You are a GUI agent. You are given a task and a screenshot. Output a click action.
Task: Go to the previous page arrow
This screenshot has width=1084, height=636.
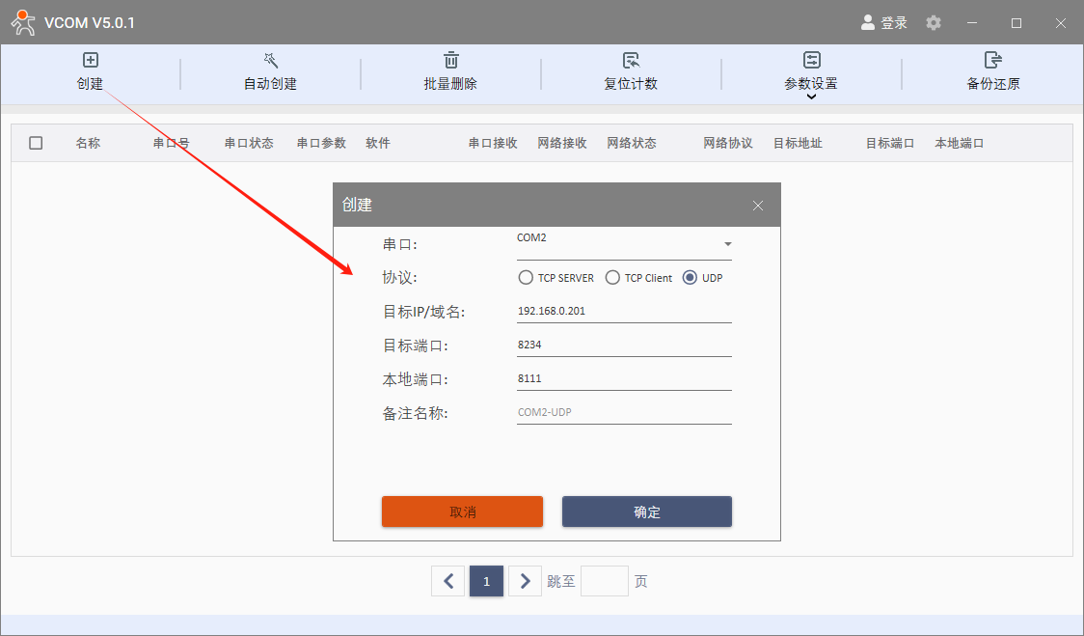coord(448,581)
